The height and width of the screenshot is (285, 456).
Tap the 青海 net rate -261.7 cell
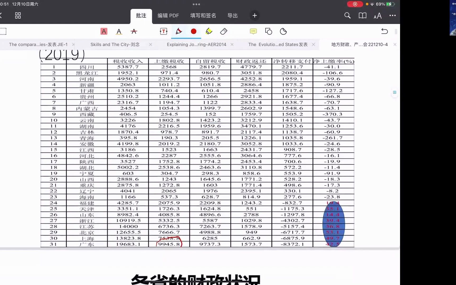pos(334,138)
